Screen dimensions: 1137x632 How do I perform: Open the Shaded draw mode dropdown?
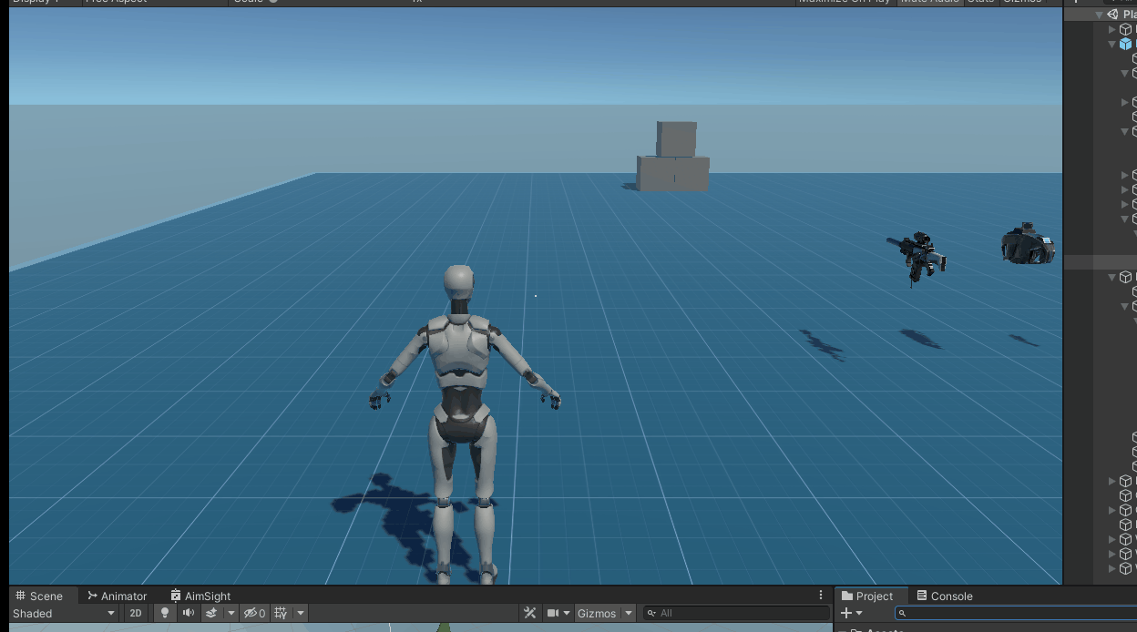tap(64, 613)
